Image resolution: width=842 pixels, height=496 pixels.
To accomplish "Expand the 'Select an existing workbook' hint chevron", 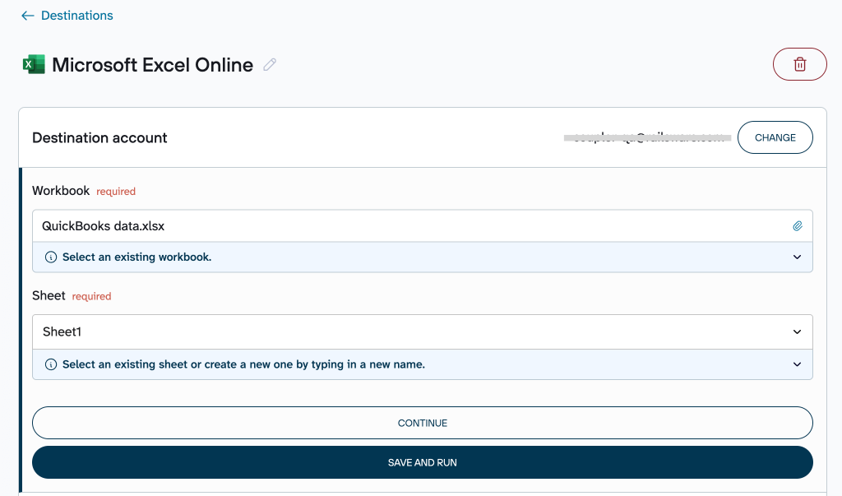I will pyautogui.click(x=797, y=257).
